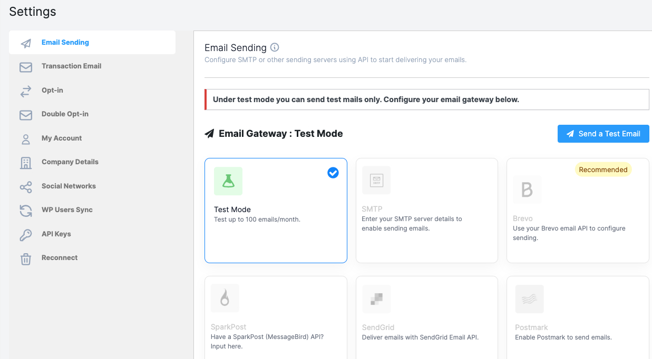Viewport: 652px width, 359px height.
Task: Click the 'Configure SMTP or other sending servers' description
Action: (335, 60)
